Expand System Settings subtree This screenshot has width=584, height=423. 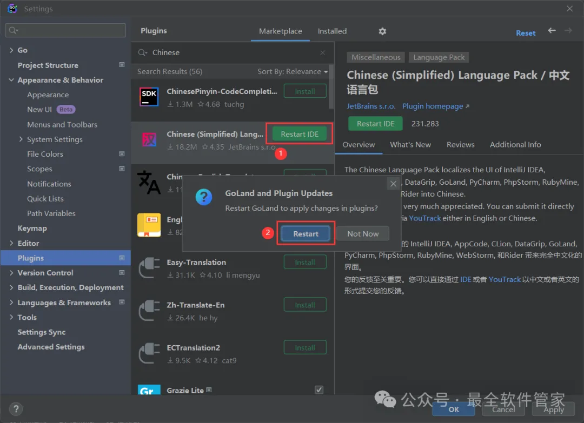pos(21,139)
